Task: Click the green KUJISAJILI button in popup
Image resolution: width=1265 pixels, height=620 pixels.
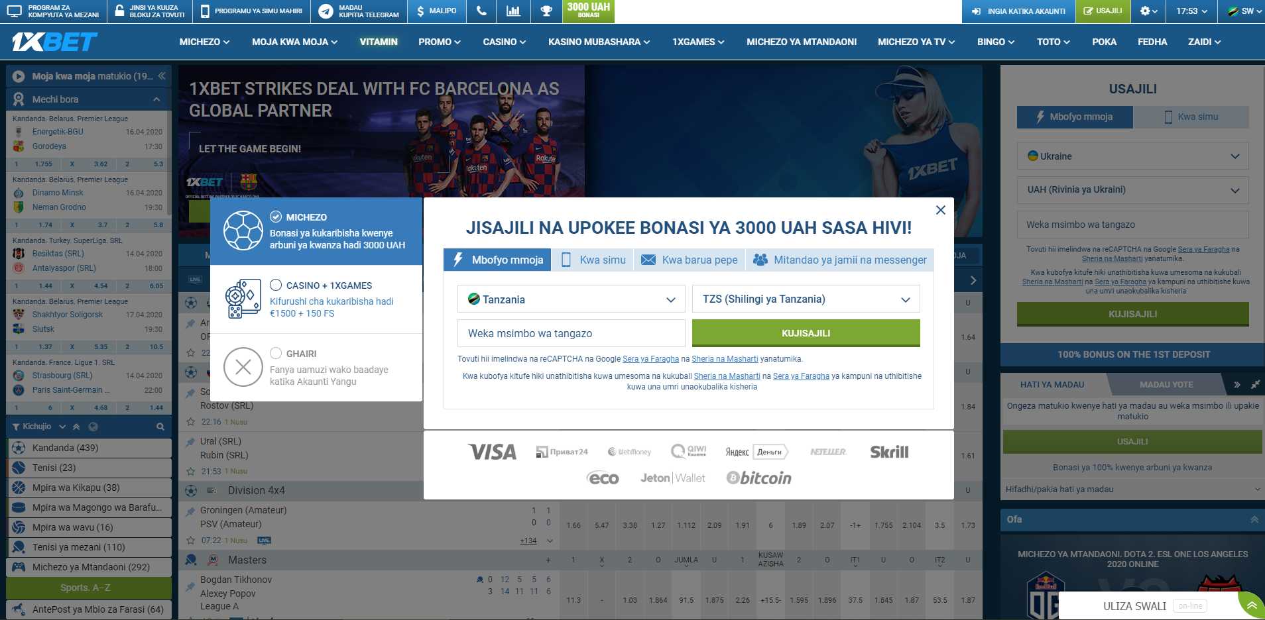Action: click(806, 333)
